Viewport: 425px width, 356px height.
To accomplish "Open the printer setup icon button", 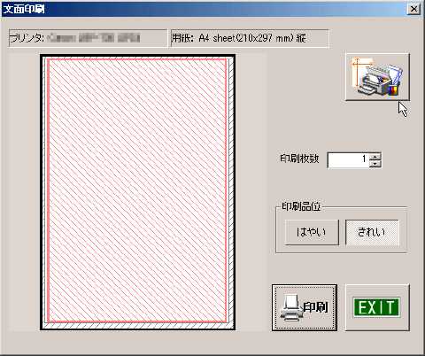I will [x=377, y=77].
